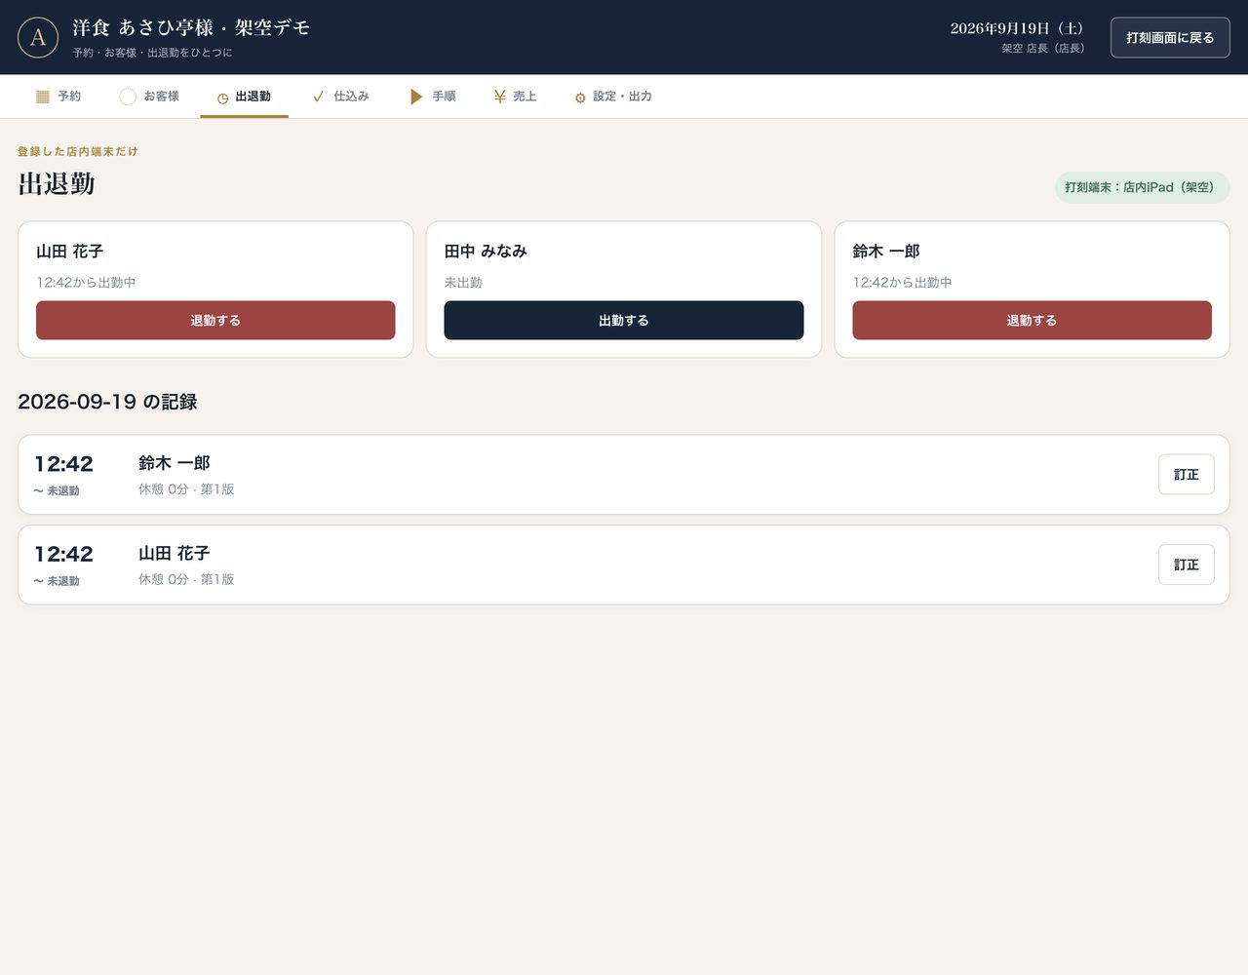The width and height of the screenshot is (1248, 975).
Task: Clock out 鈴木 一郎 with 退勤する
Action: [x=1032, y=320]
